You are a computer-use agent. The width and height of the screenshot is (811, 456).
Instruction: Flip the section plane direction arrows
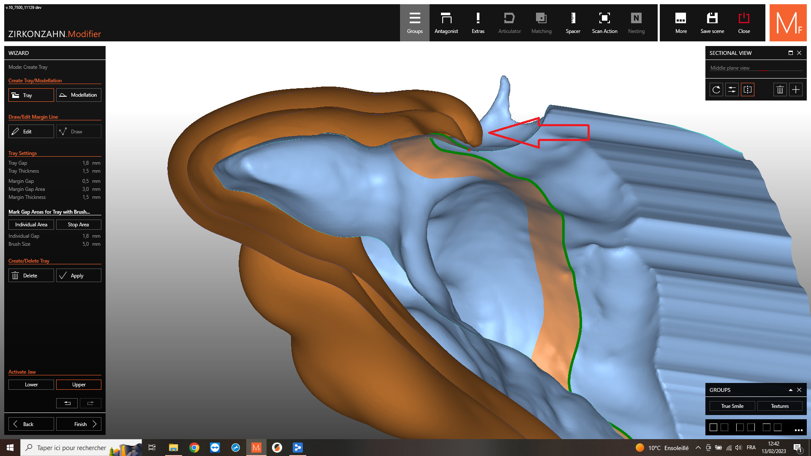[732, 90]
